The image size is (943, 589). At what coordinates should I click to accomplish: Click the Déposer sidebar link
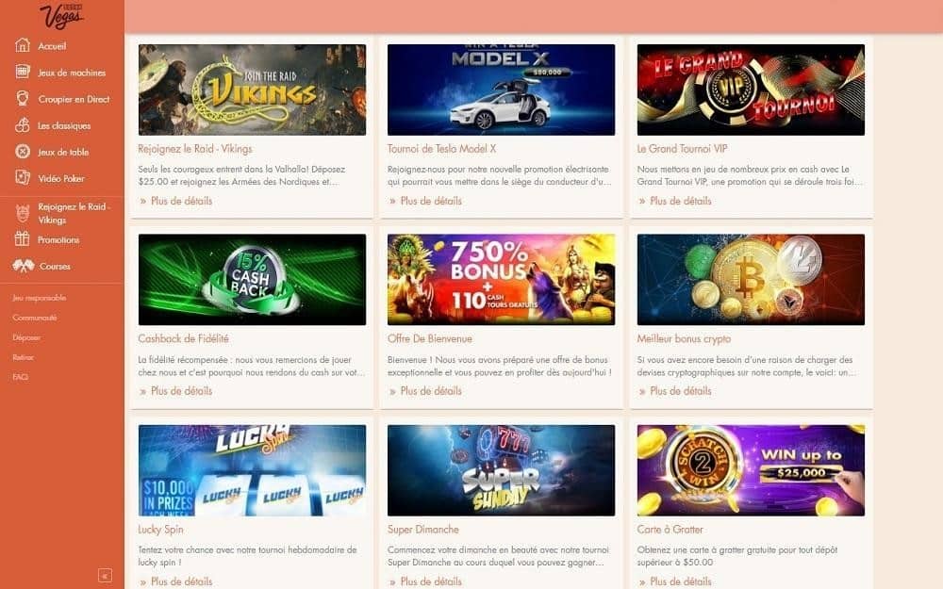(x=26, y=337)
